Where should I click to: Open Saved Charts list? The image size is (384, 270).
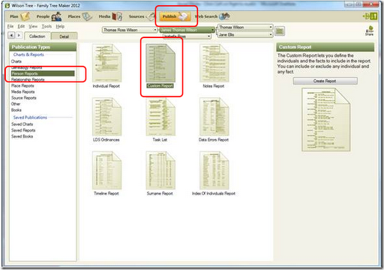tap(22, 124)
